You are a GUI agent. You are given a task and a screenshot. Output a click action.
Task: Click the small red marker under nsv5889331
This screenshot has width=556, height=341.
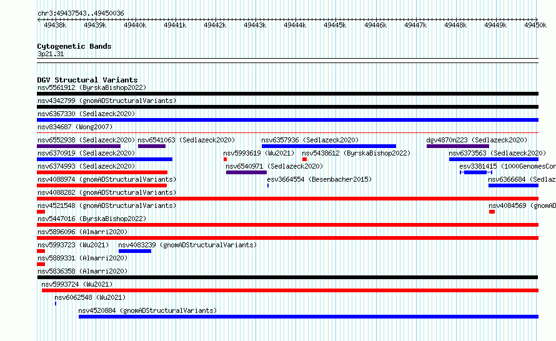click(x=41, y=264)
